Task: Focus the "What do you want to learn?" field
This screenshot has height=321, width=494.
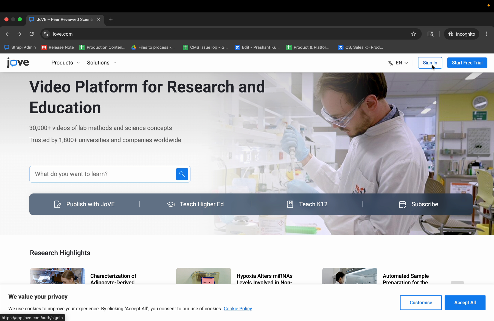Action: [x=103, y=174]
